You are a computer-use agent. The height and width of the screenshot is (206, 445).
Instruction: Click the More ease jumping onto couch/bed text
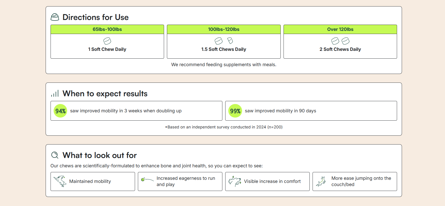click(x=361, y=181)
